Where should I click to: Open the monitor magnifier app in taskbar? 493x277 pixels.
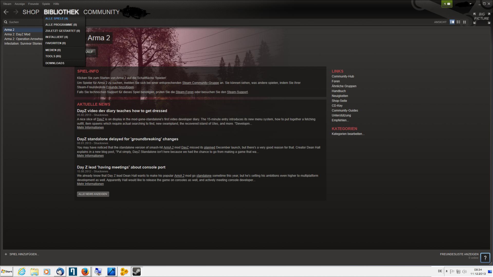tap(98, 272)
